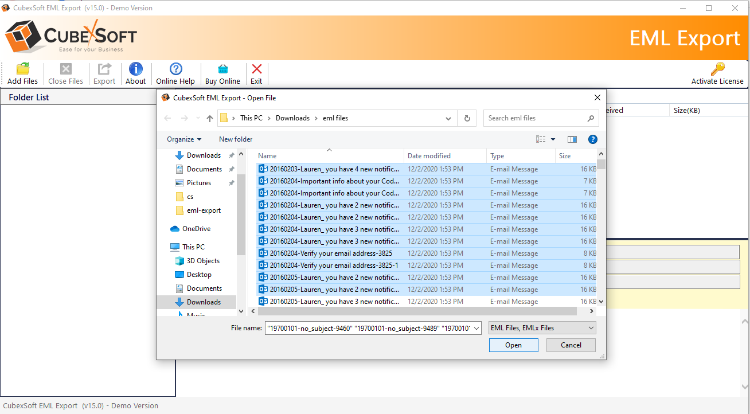750x414 pixels.
Task: Open the Organize dropdown menu
Action: (x=184, y=139)
